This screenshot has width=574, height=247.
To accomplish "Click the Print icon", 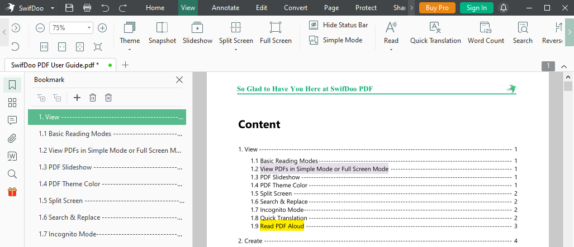I will click(87, 8).
